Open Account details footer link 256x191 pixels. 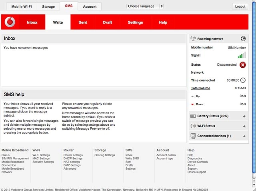[166, 155]
